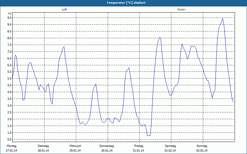Select the '9,5' y-axis value
This screenshot has height=154, width=247.
click(9, 18)
